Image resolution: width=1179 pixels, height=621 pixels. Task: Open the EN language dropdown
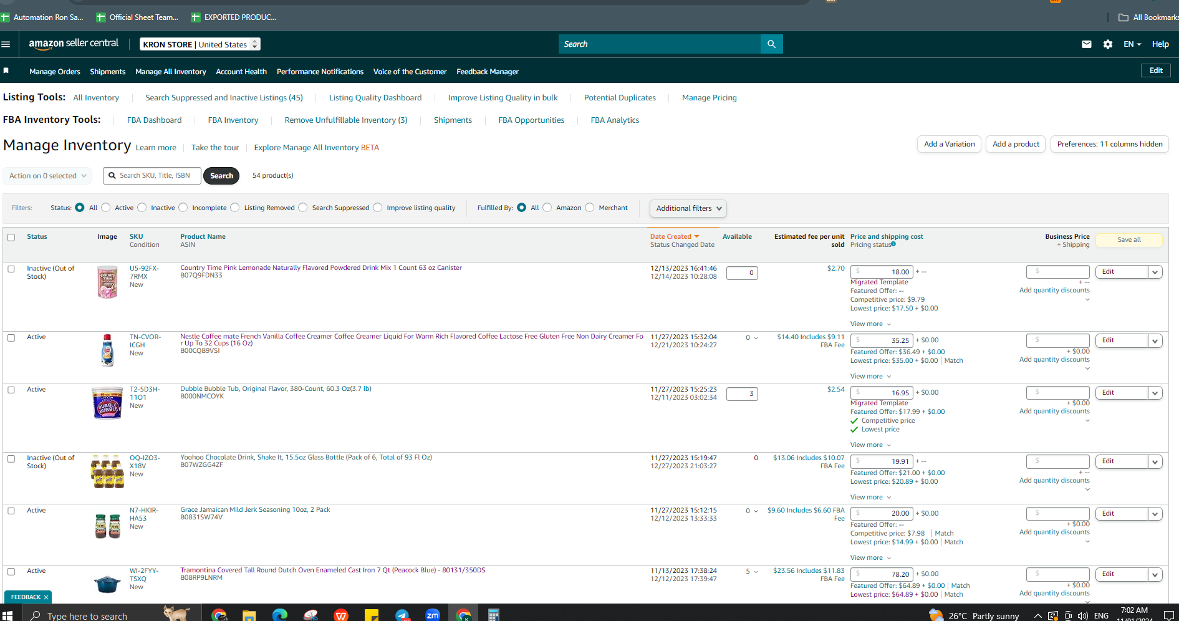[x=1132, y=44]
